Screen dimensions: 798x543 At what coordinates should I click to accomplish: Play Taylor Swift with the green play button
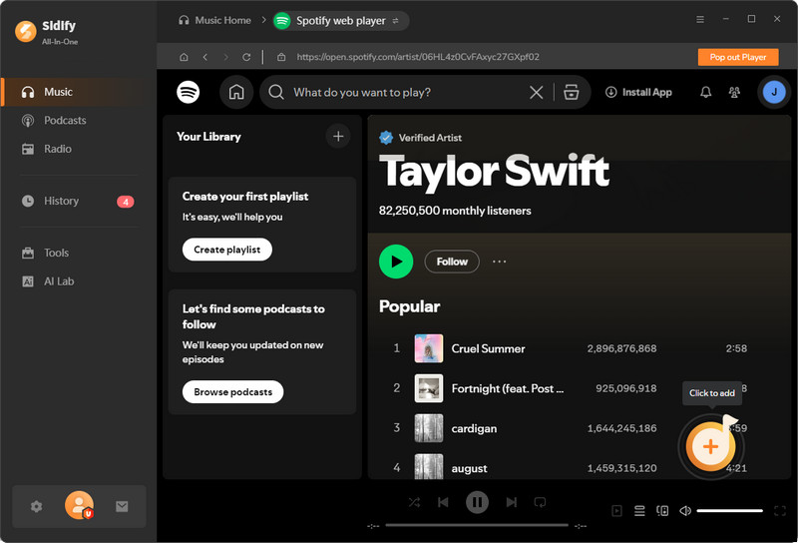click(396, 262)
